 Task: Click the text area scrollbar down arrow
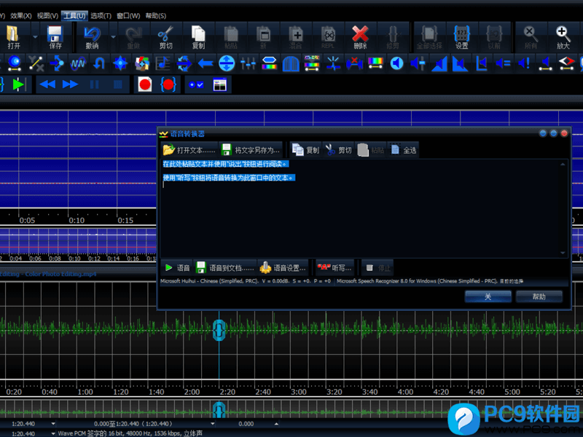click(x=563, y=253)
